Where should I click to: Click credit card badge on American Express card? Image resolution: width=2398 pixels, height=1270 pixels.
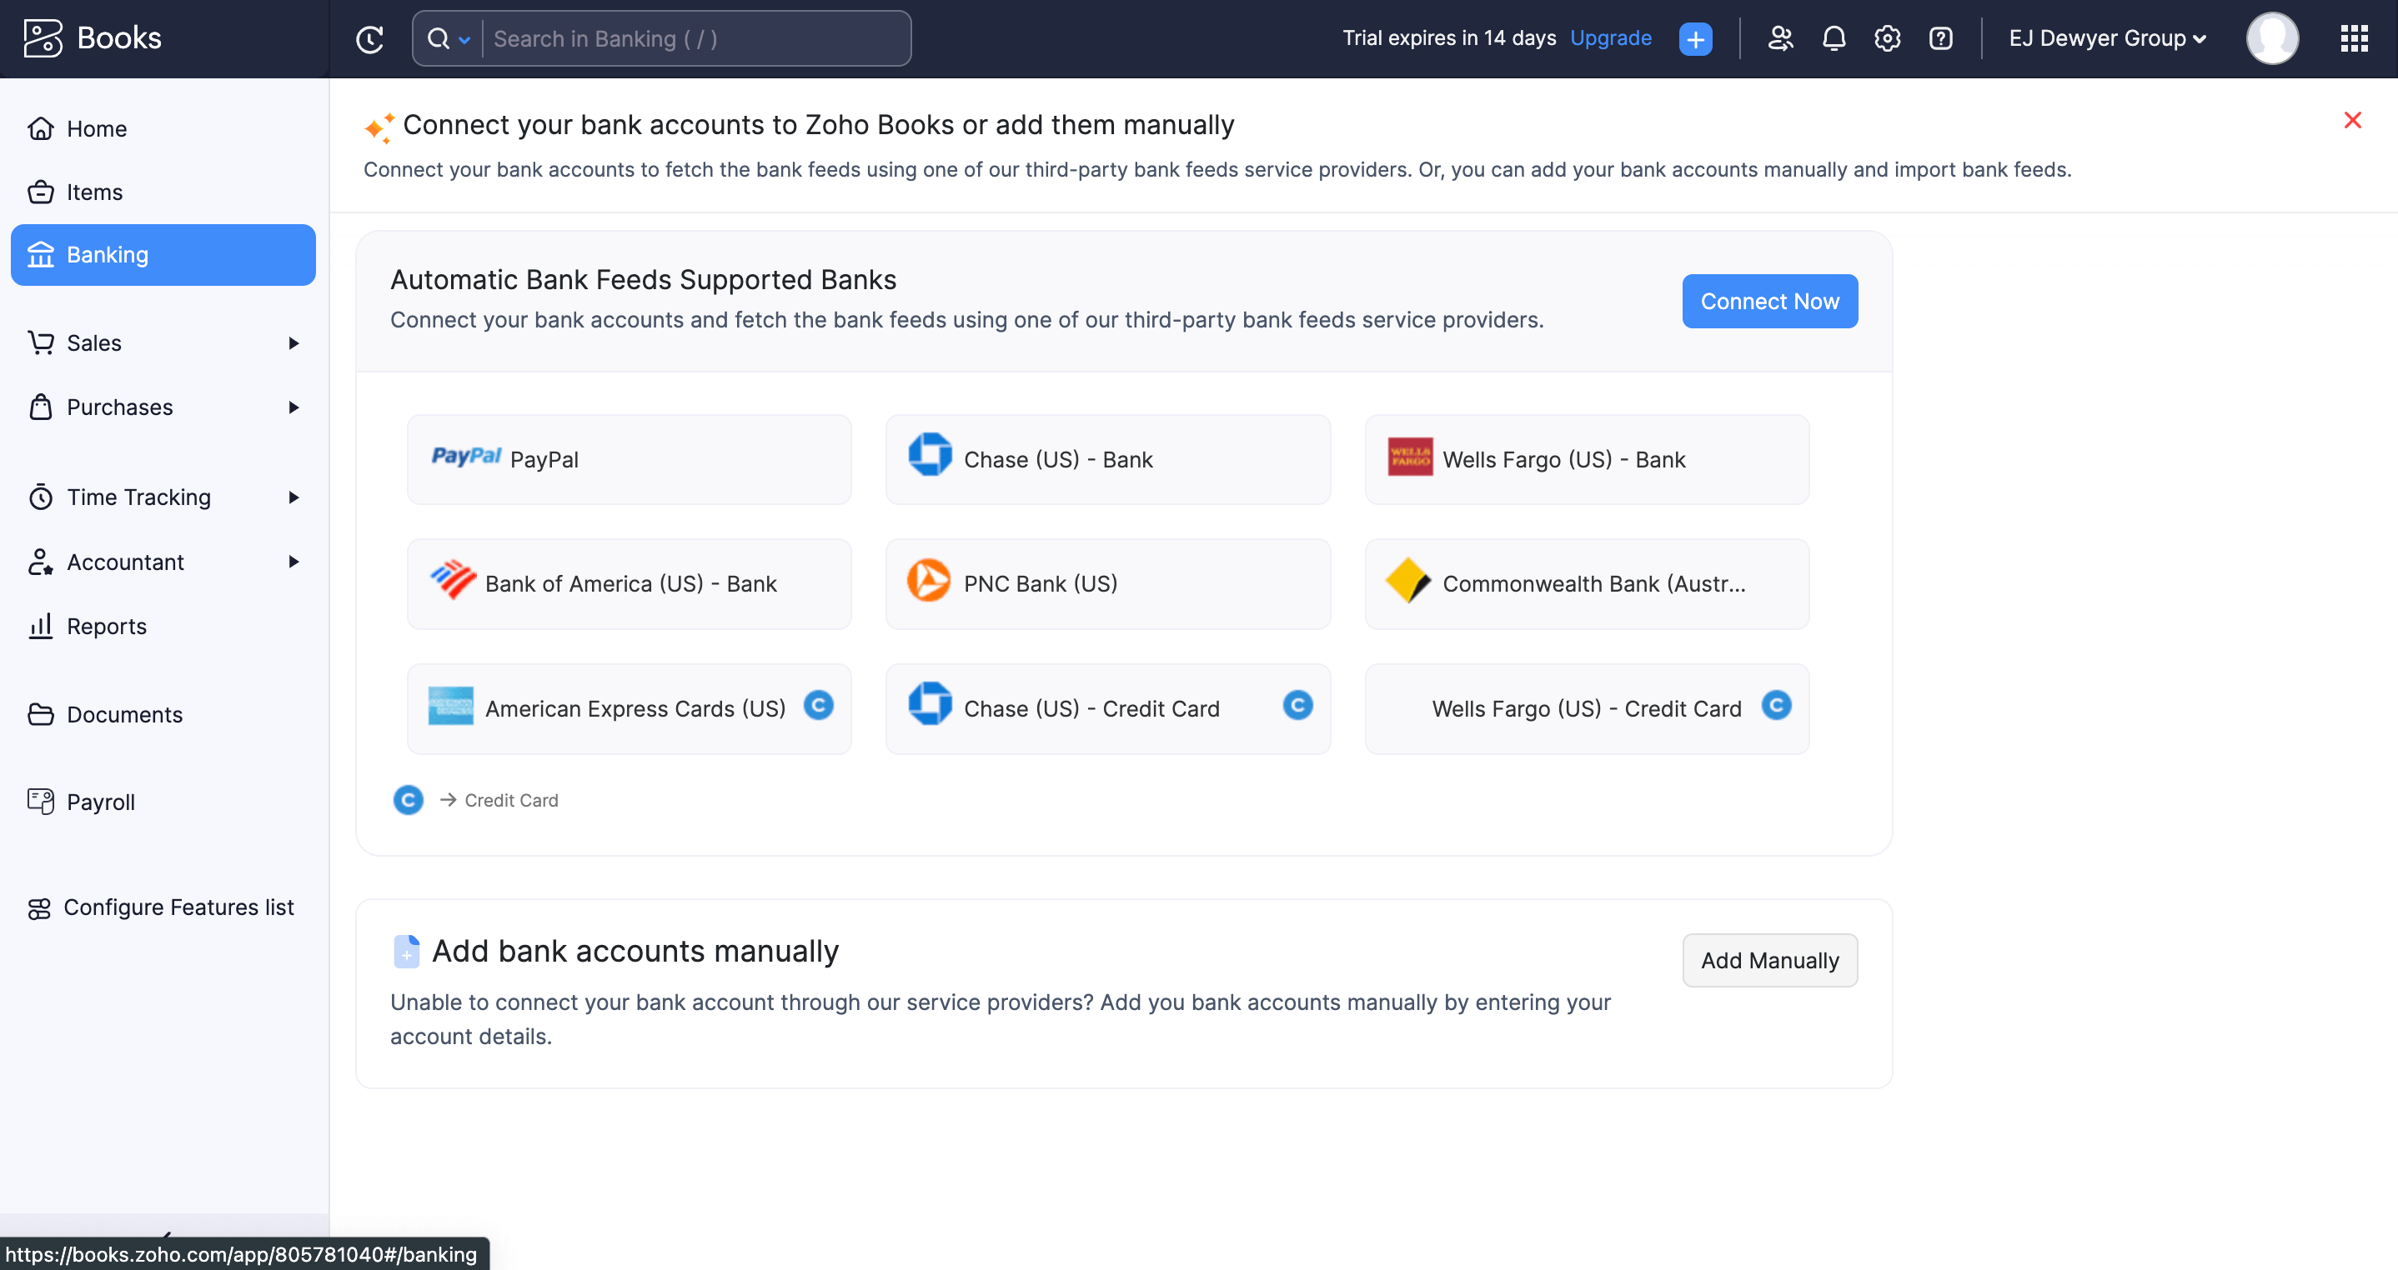coord(818,705)
